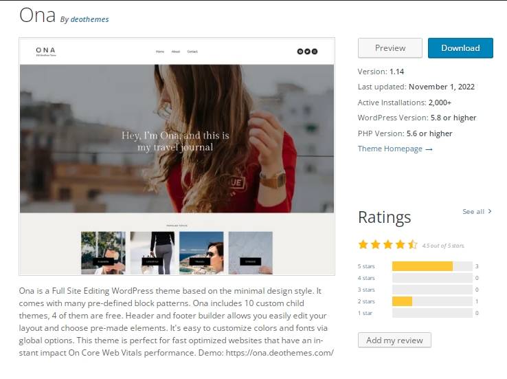This screenshot has width=507, height=379.
Task: Open the deothemes author link
Action: [89, 19]
